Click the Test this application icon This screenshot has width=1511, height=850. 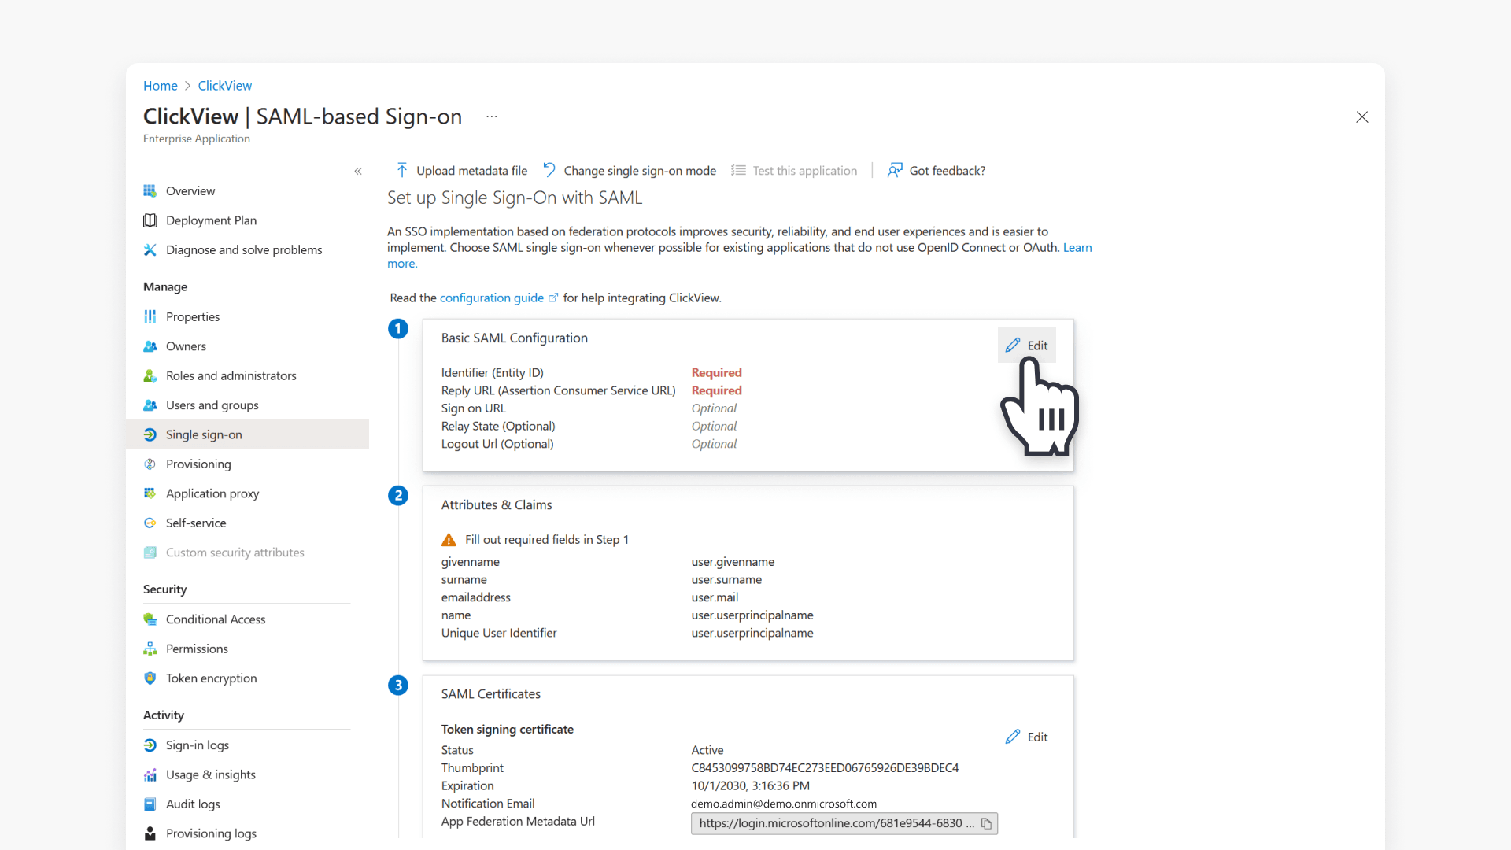tap(738, 170)
